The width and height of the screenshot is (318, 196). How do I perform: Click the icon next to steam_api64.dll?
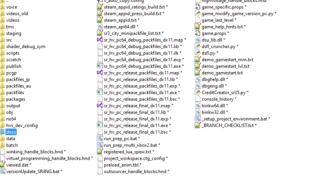tap(100, 26)
